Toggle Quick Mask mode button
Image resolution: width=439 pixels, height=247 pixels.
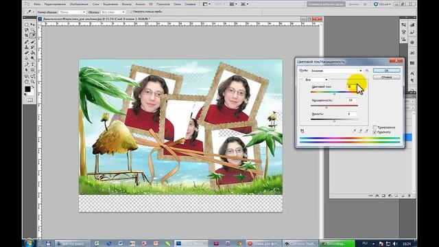pos(29,100)
